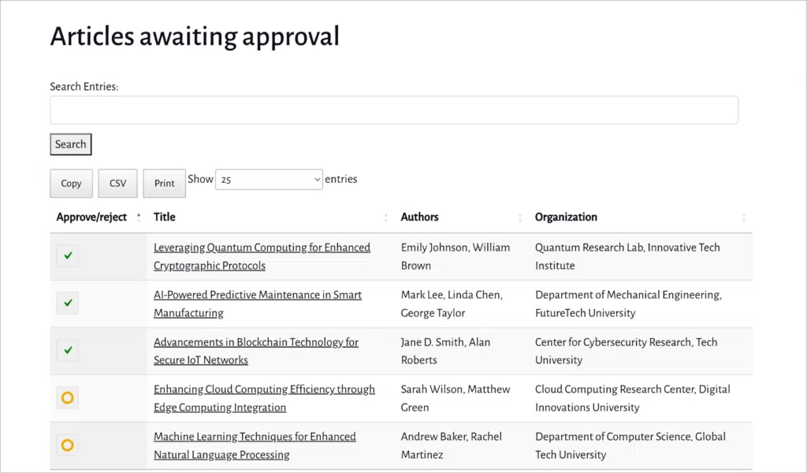The height and width of the screenshot is (473, 807).
Task: Click the green checkmark for AI-Powered Predictive Maintenance
Action: [x=68, y=304]
